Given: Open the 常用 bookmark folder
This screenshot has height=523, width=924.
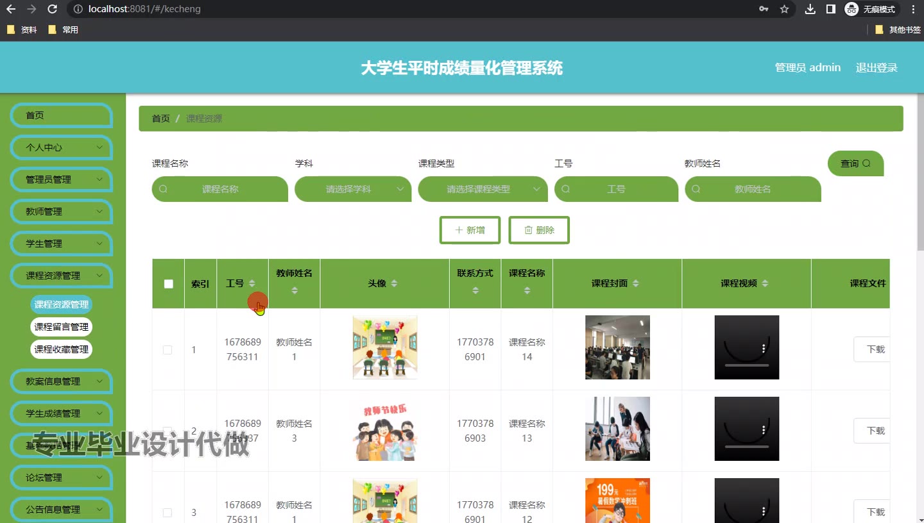Looking at the screenshot, I should pos(63,29).
